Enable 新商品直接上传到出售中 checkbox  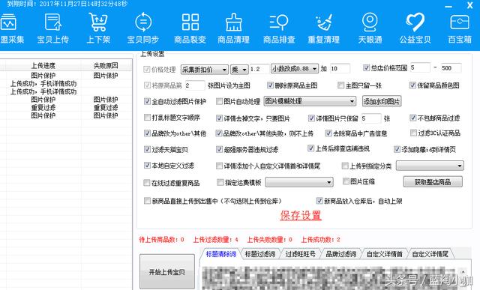pyautogui.click(x=147, y=201)
